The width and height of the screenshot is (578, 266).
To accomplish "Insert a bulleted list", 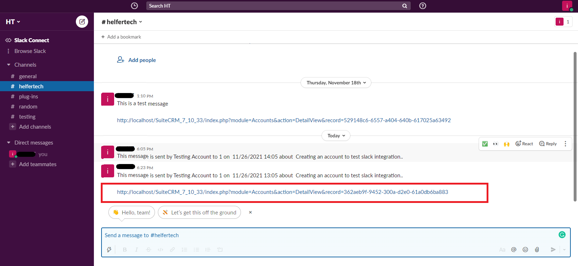I will coord(196,249).
